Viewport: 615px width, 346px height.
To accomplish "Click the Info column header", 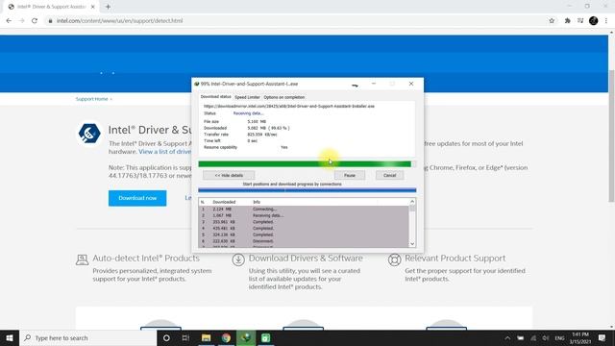I will pos(257,202).
